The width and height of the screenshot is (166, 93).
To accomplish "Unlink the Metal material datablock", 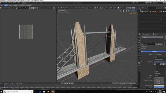I will [x=162, y=44].
